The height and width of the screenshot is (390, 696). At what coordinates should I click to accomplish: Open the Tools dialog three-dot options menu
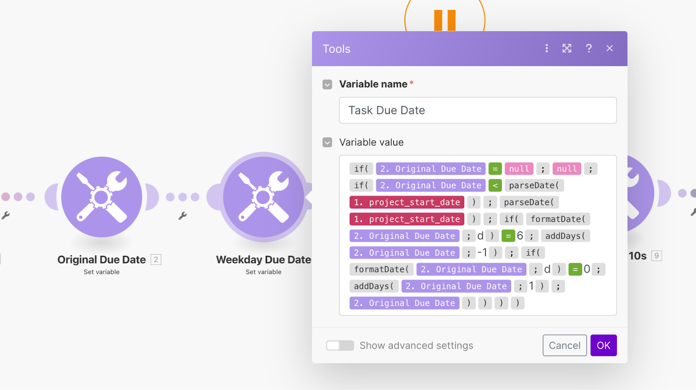[546, 48]
